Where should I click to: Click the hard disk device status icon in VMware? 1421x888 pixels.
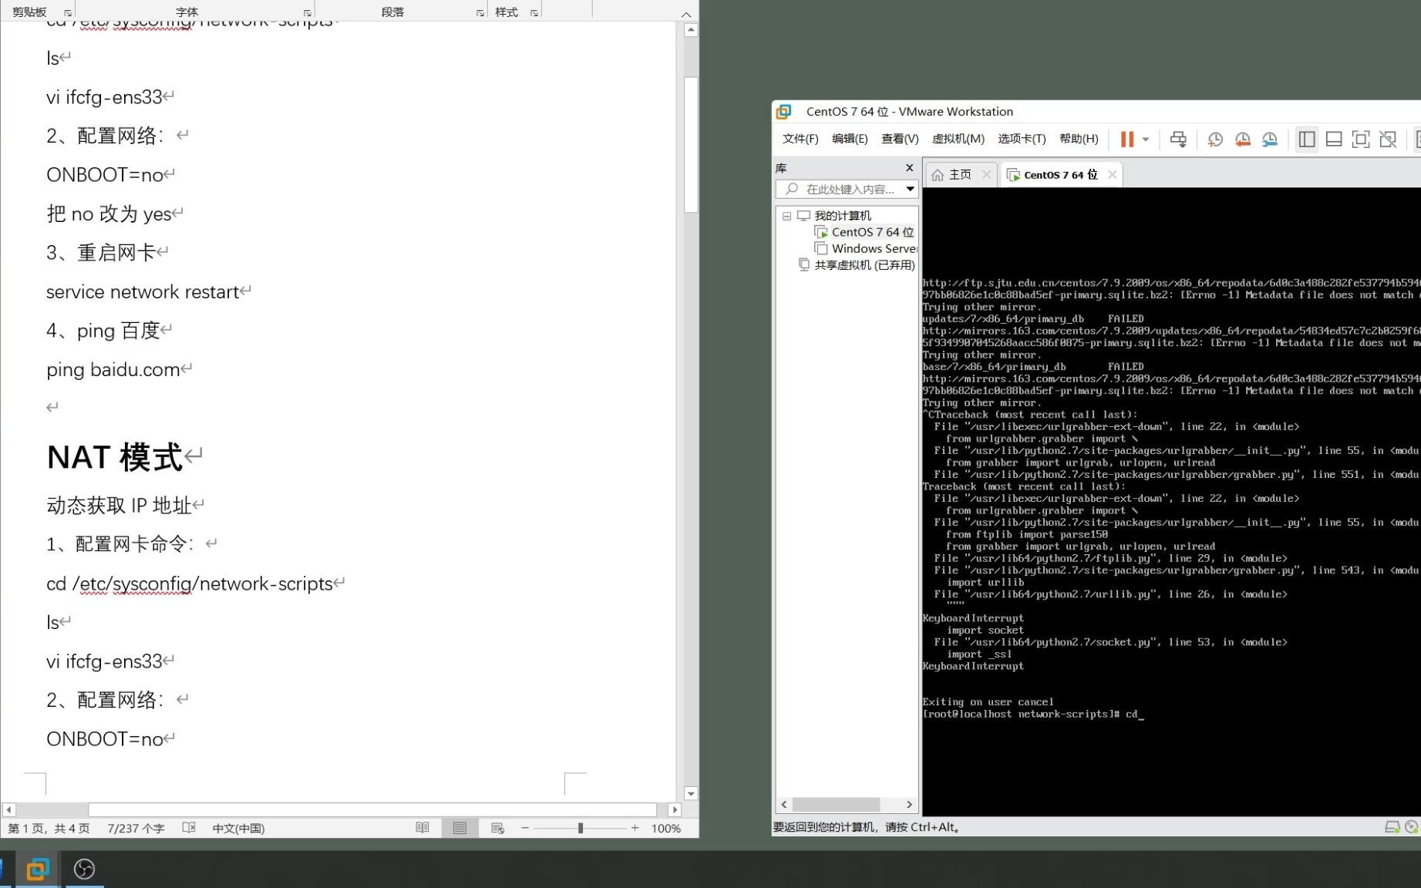click(1392, 827)
